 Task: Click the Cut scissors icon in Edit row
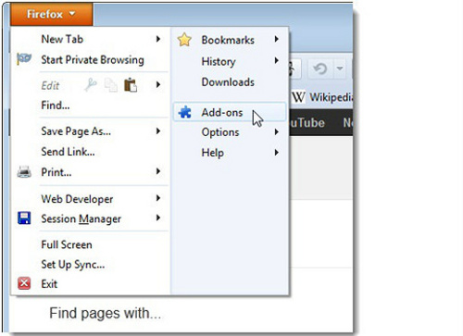click(91, 84)
